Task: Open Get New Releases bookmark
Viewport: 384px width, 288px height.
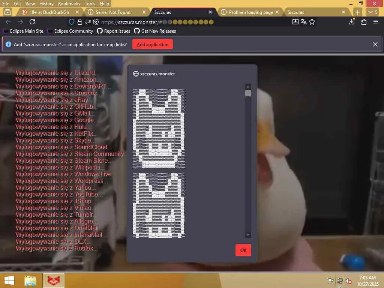Action: point(155,31)
